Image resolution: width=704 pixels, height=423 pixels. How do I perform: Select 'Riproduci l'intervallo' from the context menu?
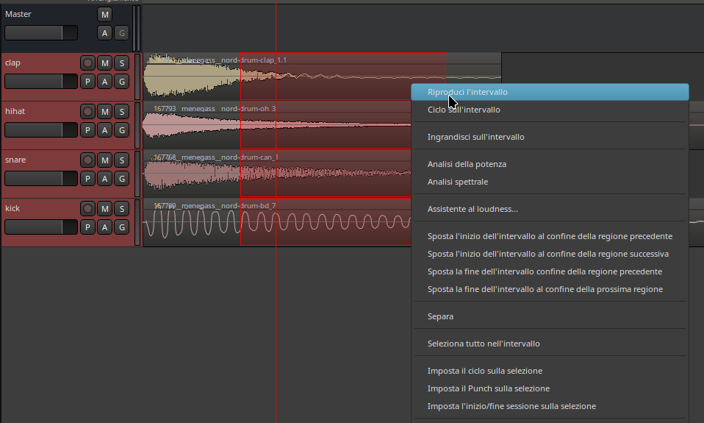coord(467,92)
